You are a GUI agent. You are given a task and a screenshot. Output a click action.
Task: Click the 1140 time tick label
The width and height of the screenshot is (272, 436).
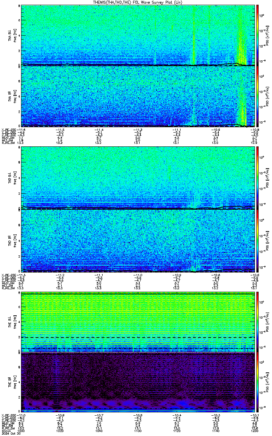click(215, 431)
